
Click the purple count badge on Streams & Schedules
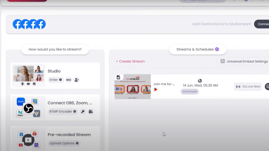click(217, 49)
